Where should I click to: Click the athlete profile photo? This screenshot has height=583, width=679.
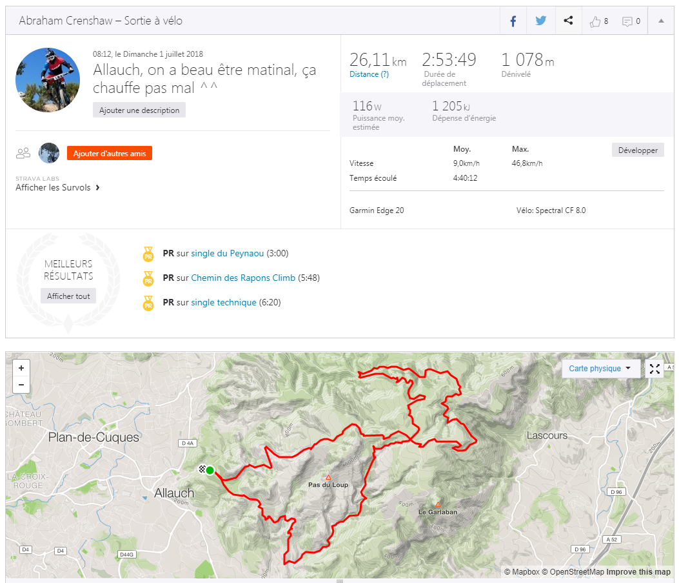click(x=48, y=80)
